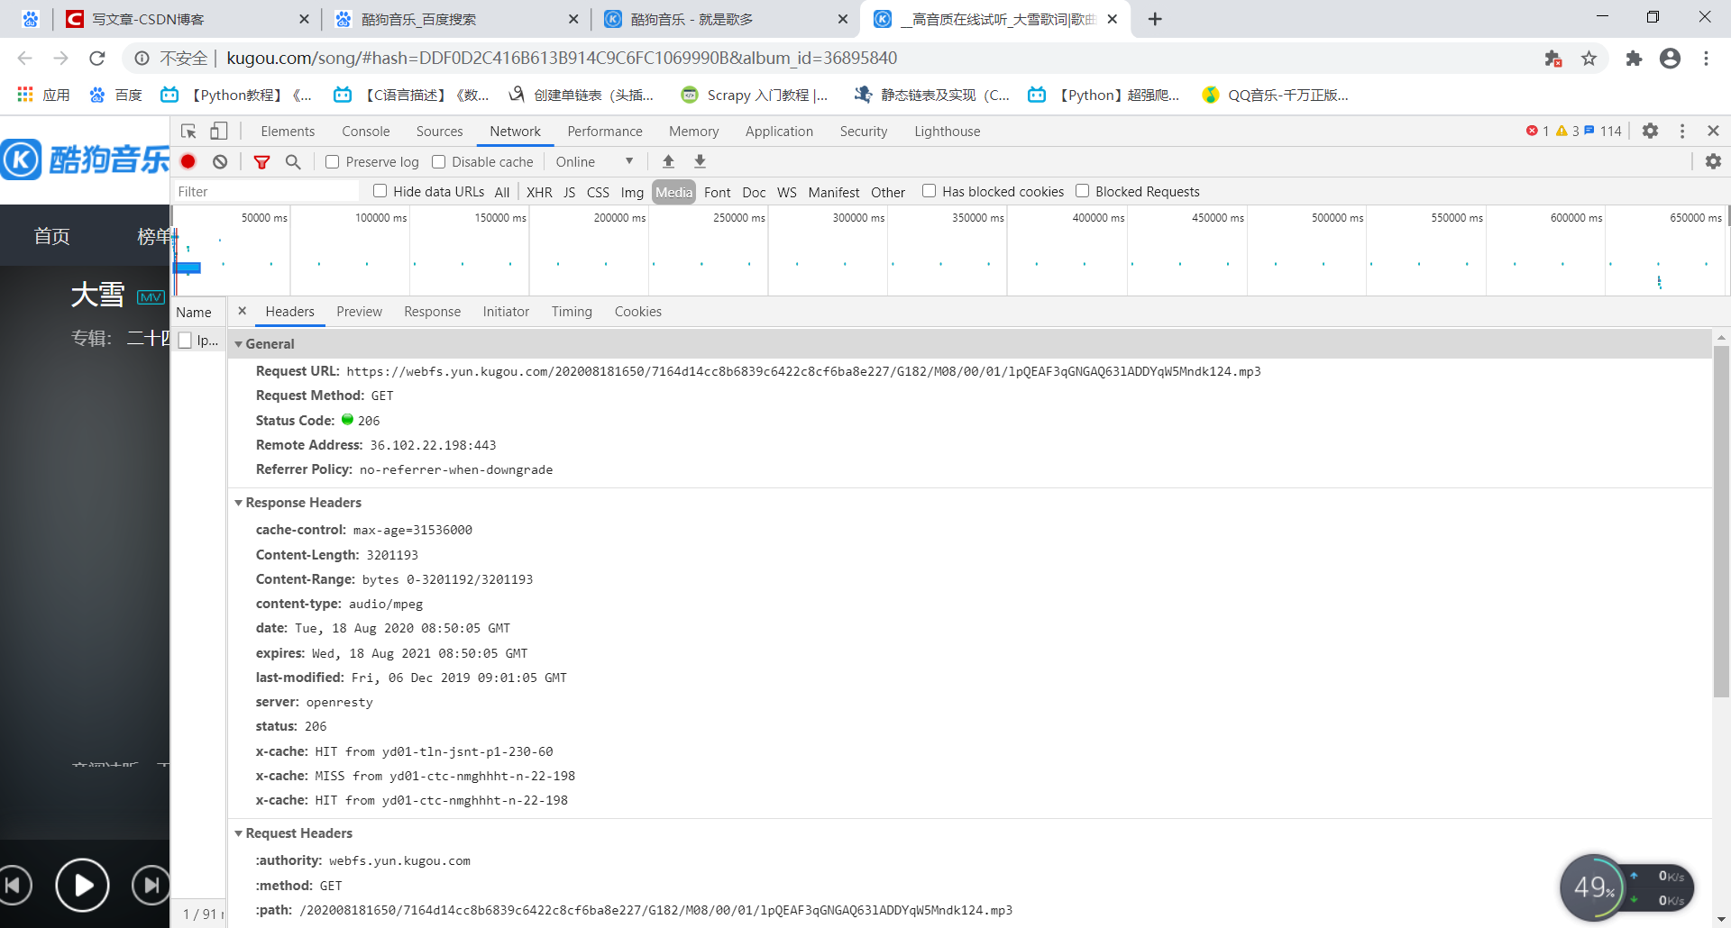Check Hide data URLs option
This screenshot has height=928, width=1731.
[380, 191]
